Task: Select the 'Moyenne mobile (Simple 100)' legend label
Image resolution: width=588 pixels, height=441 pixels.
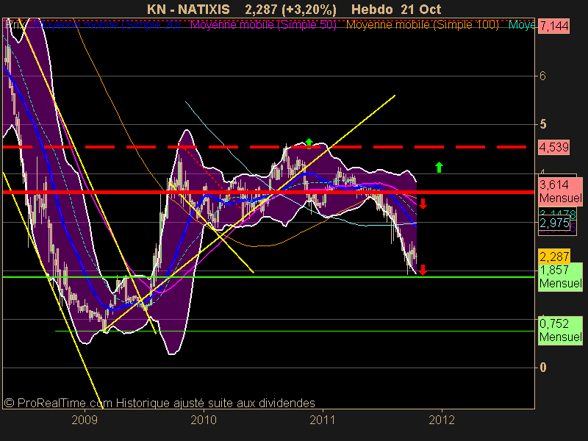Action: pyautogui.click(x=422, y=25)
